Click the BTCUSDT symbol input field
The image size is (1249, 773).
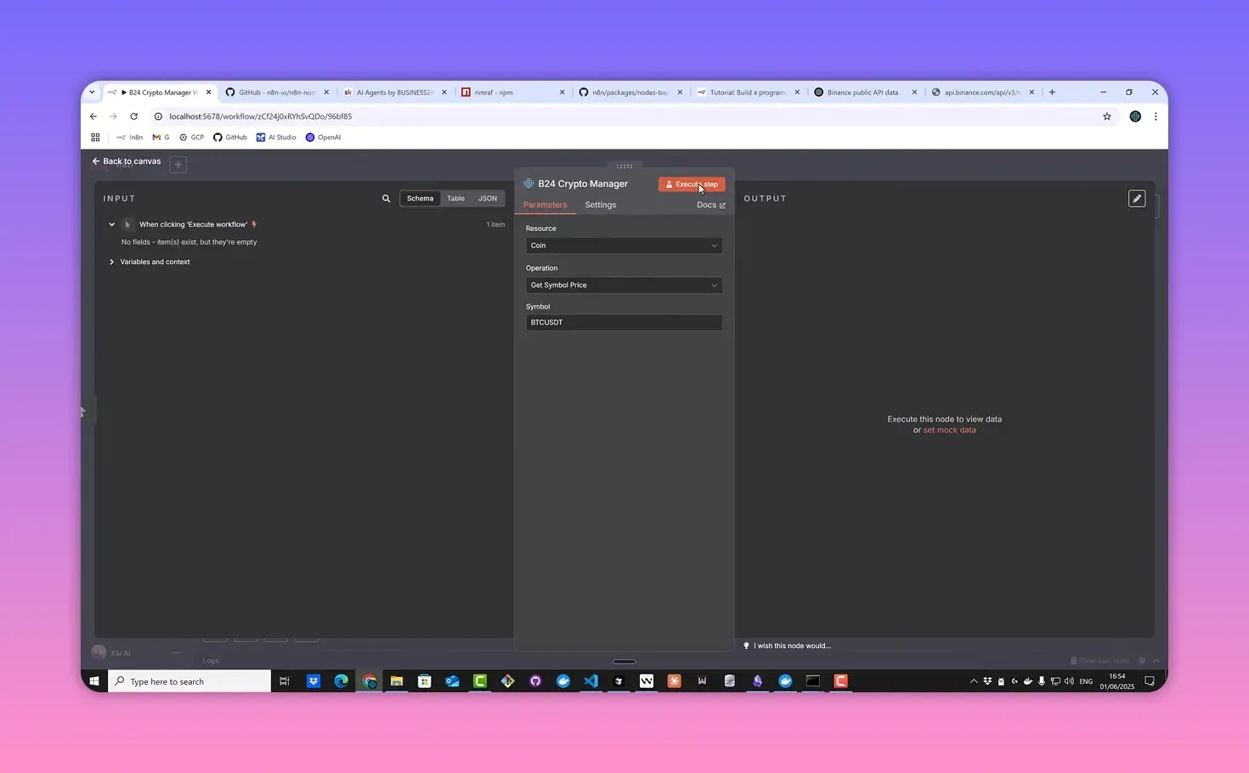click(x=624, y=322)
